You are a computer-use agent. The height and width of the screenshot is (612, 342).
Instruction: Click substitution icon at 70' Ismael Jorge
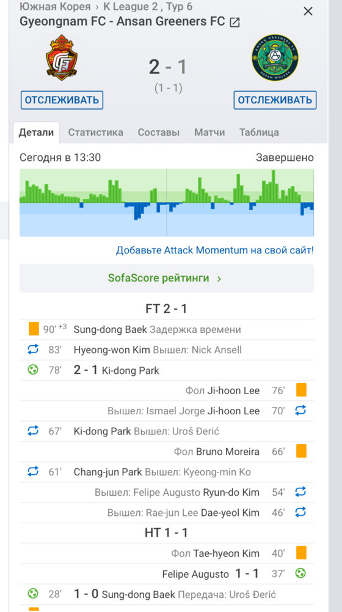[x=300, y=411]
